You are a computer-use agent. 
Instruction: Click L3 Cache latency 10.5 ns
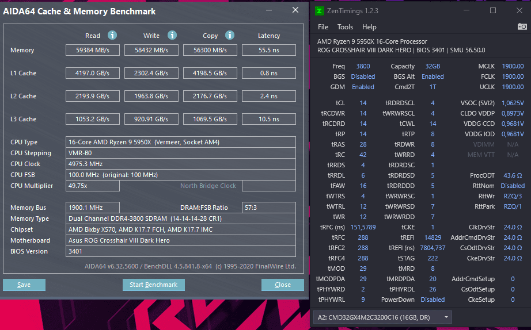click(269, 119)
